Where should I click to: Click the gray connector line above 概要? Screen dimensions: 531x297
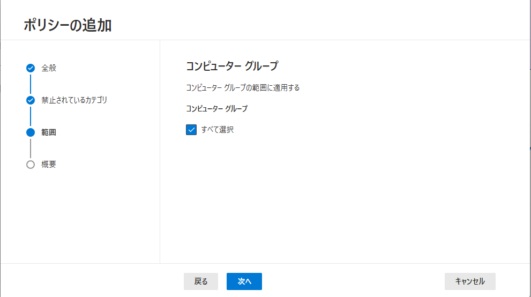click(31, 148)
